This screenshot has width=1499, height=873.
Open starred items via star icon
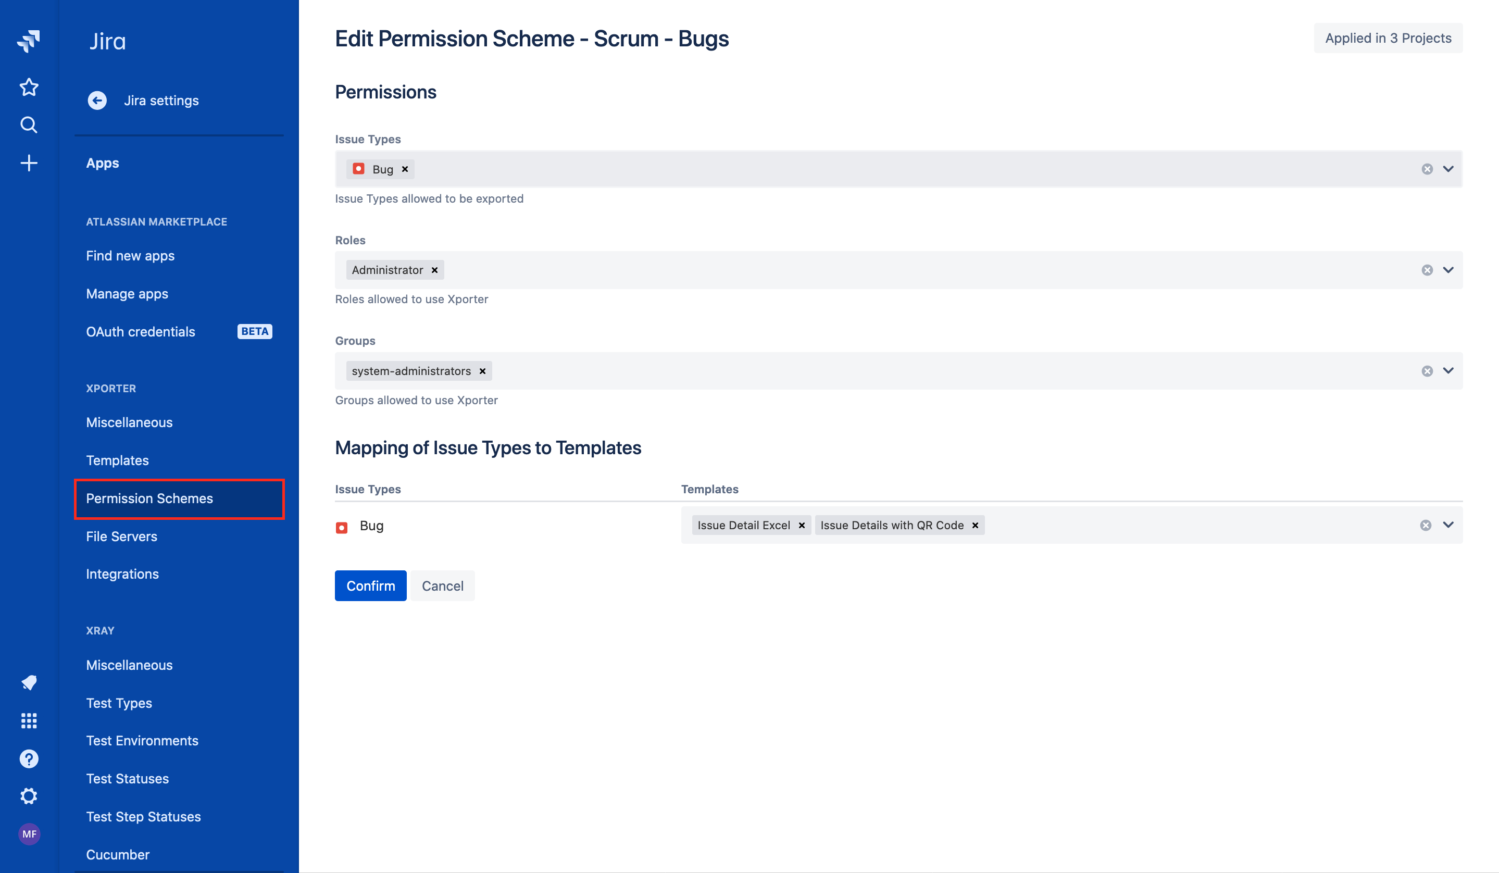29,88
